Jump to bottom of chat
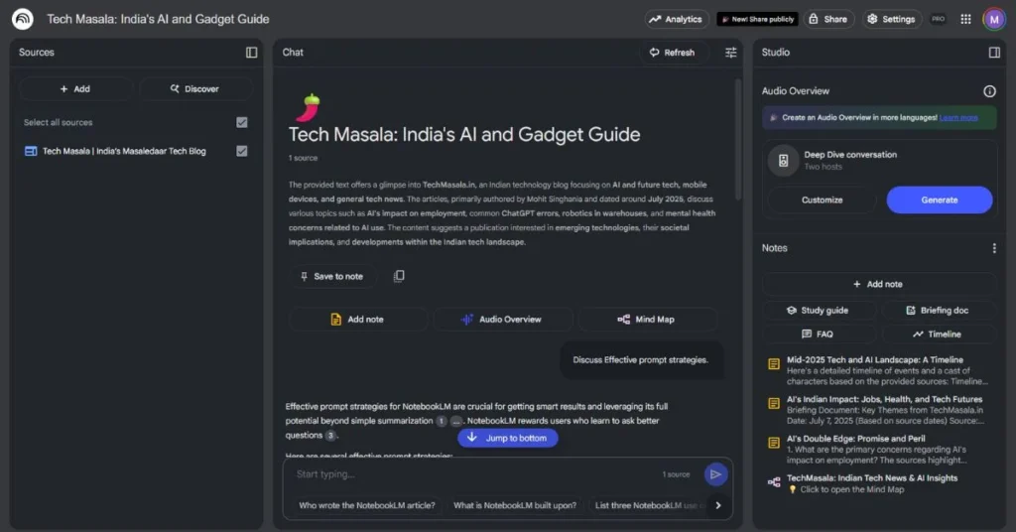 click(507, 438)
